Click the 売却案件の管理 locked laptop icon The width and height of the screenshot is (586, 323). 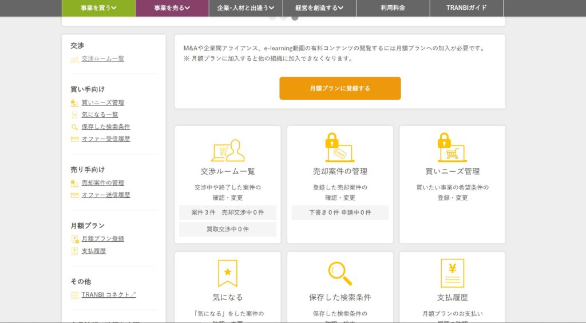[x=339, y=148]
